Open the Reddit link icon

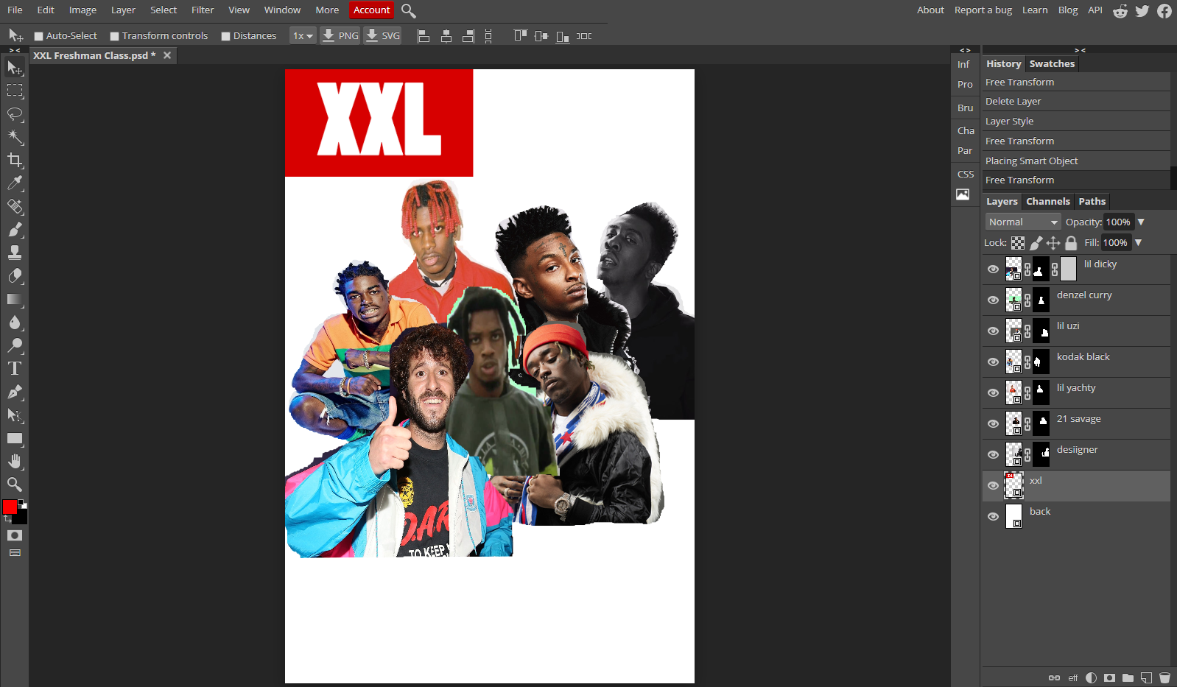point(1120,10)
